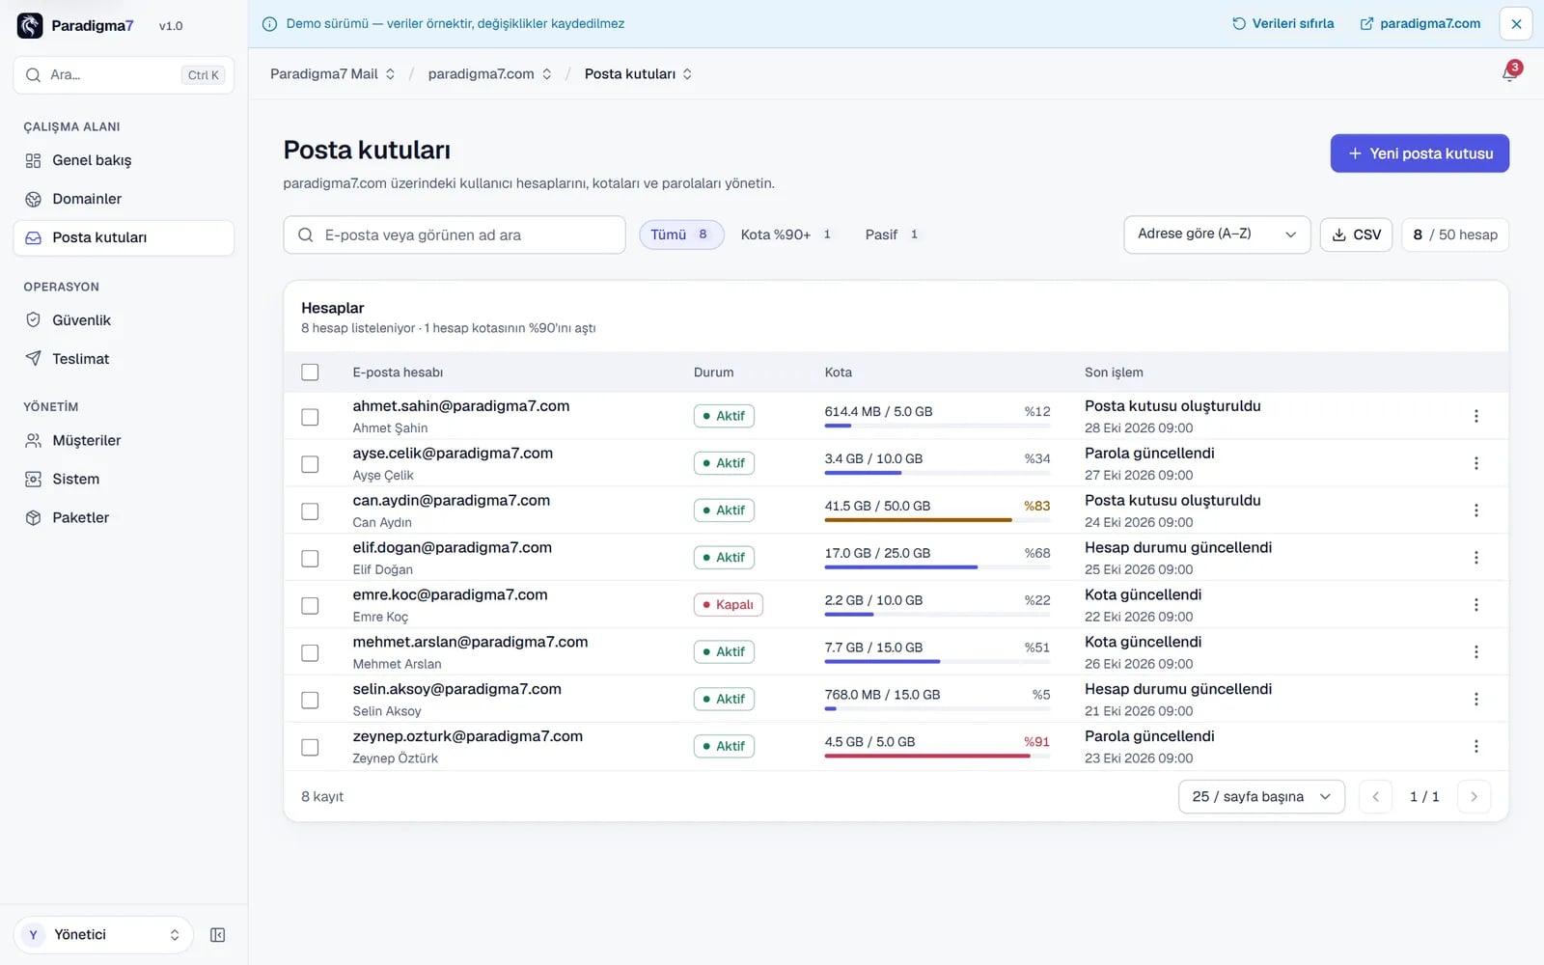
Task: Open the notifications bell
Action: [1510, 73]
